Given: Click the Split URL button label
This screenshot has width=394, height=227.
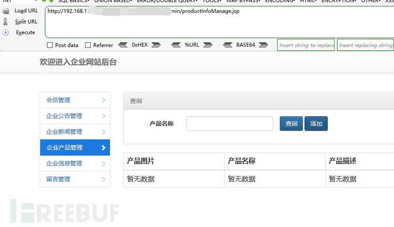Looking at the screenshot, I should tap(26, 22).
